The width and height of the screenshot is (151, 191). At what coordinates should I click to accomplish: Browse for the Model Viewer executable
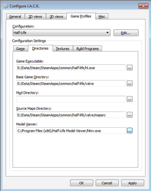point(130,131)
